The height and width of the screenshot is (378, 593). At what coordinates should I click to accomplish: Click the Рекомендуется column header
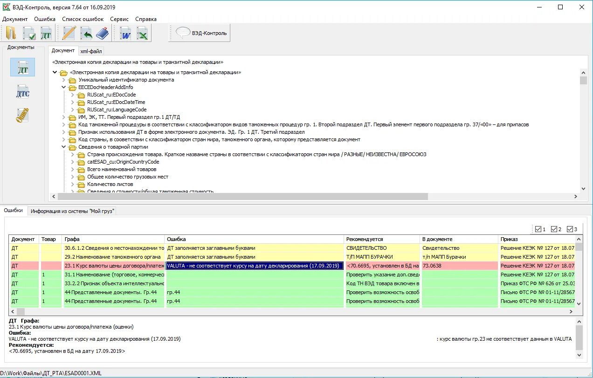pyautogui.click(x=382, y=239)
